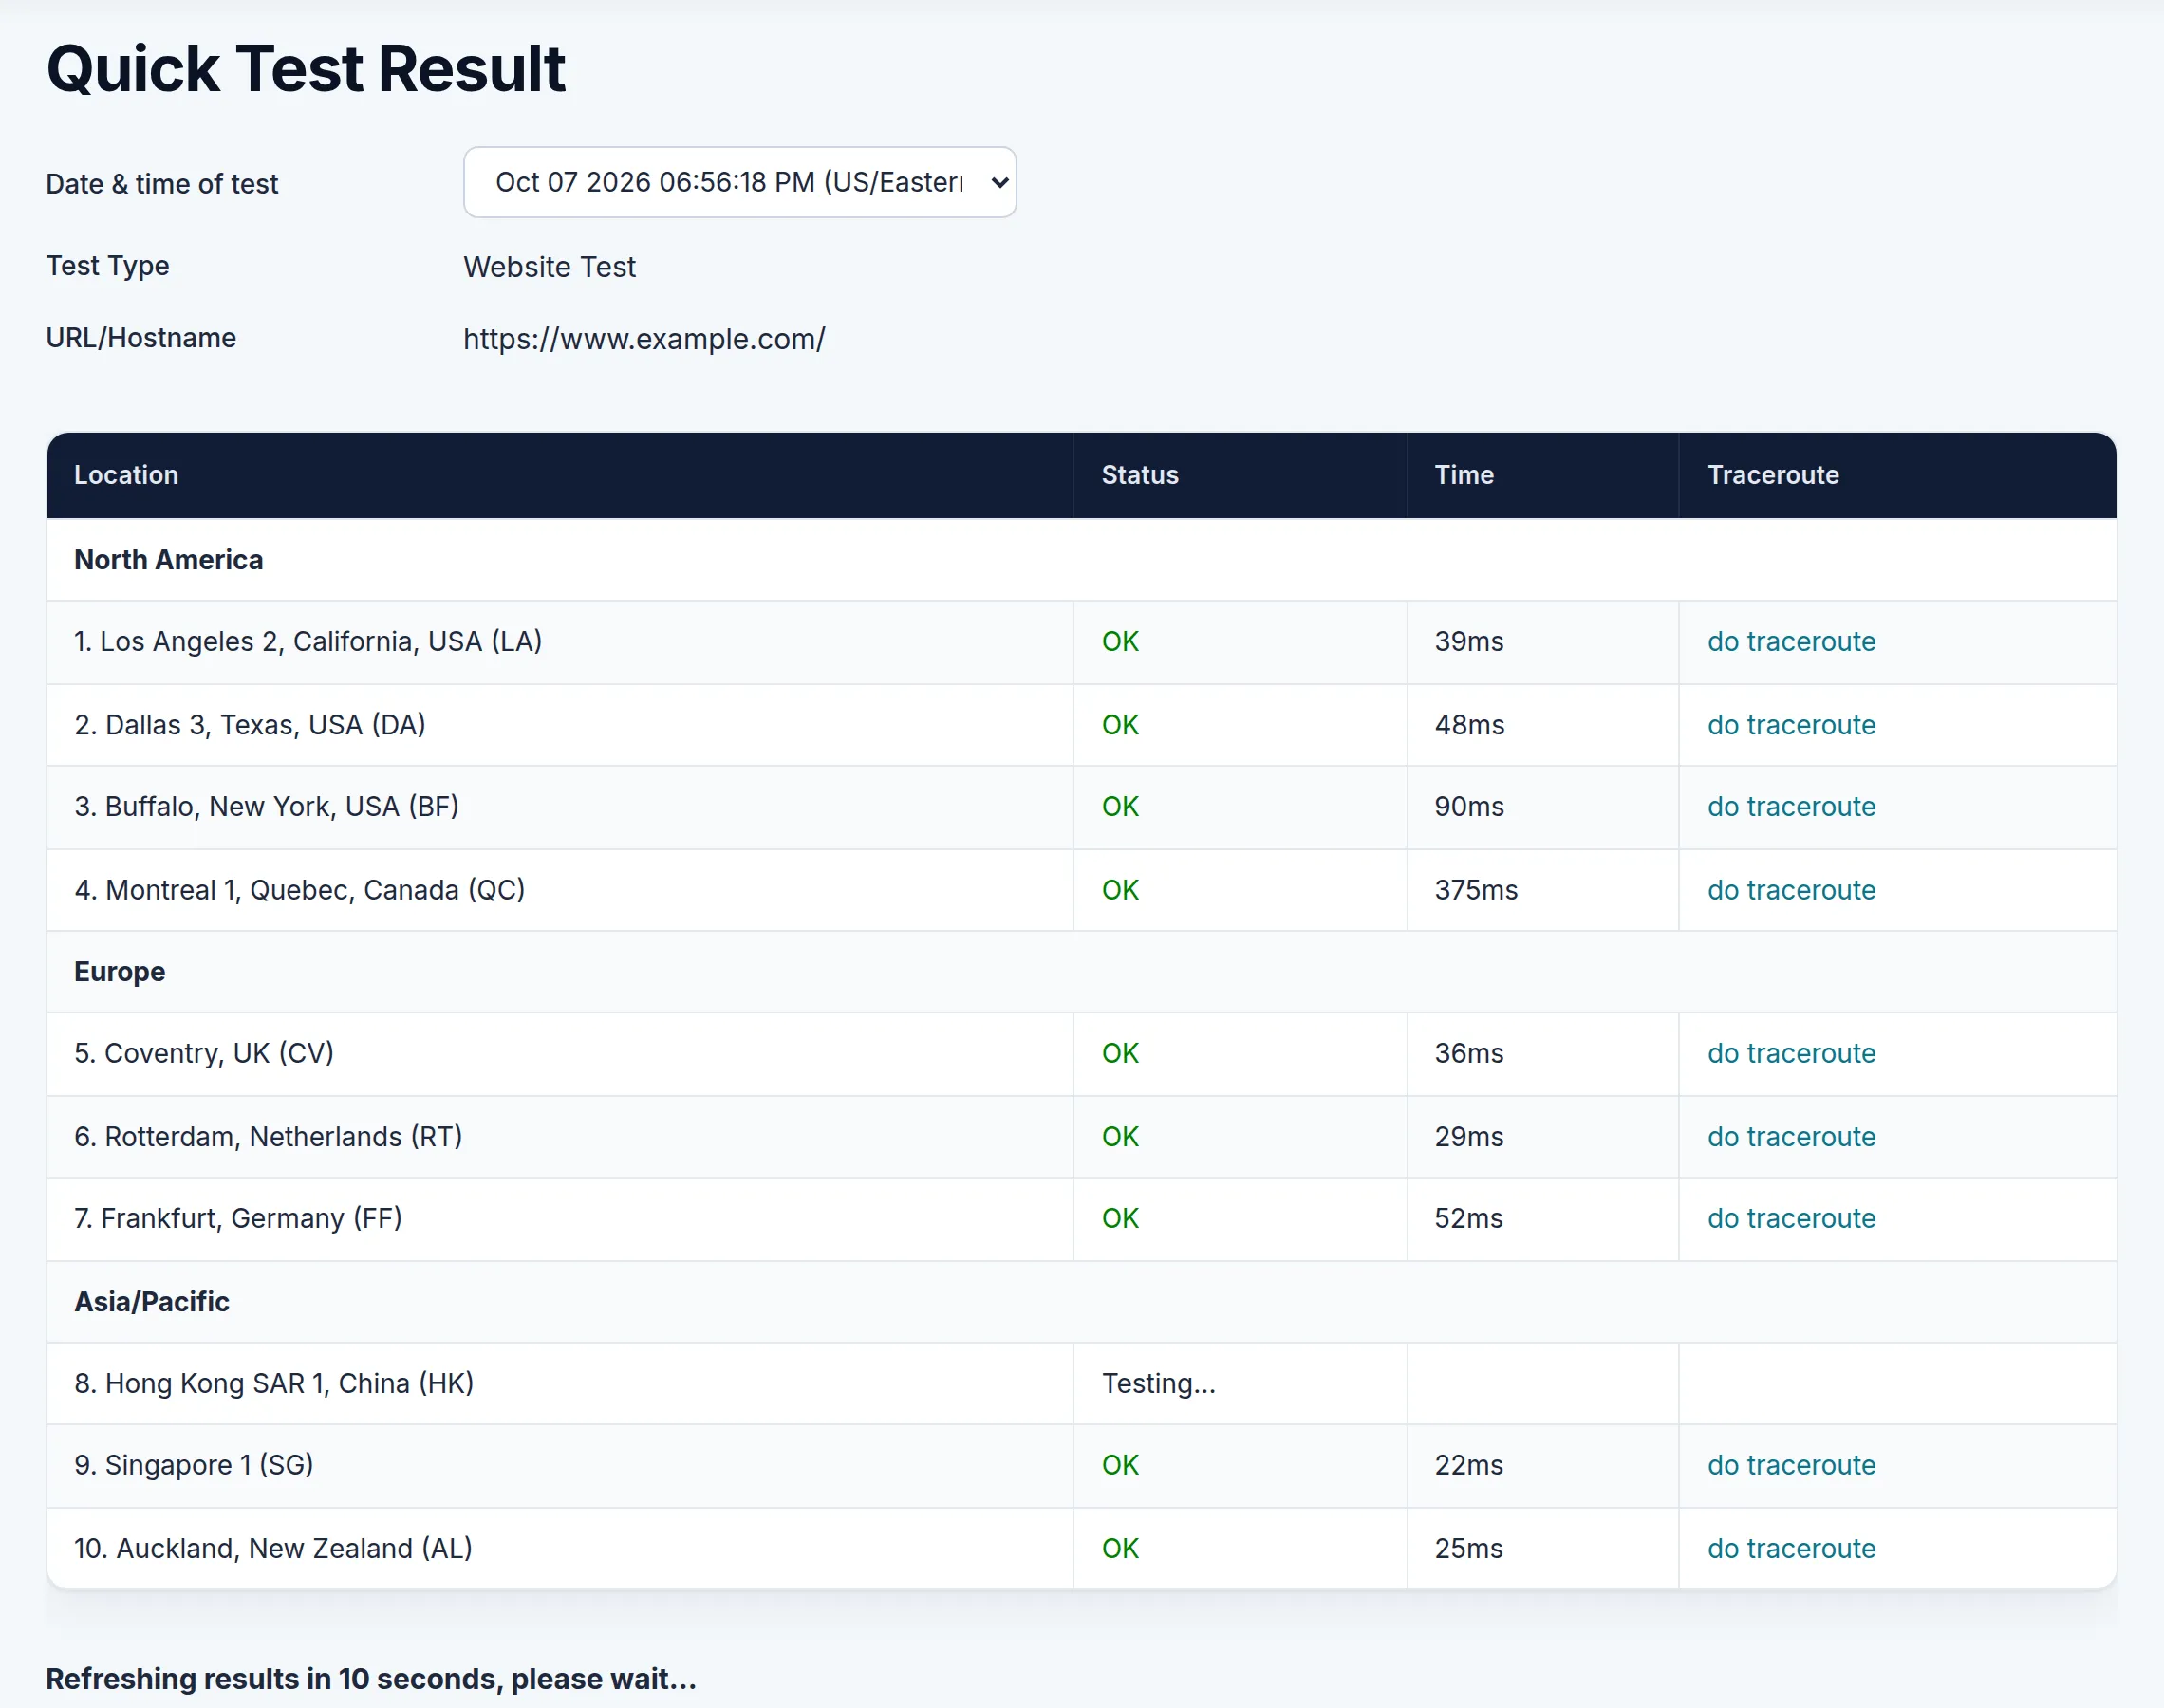Select '8. Hong Kong SAR 1, China (HK)' row text

274,1383
